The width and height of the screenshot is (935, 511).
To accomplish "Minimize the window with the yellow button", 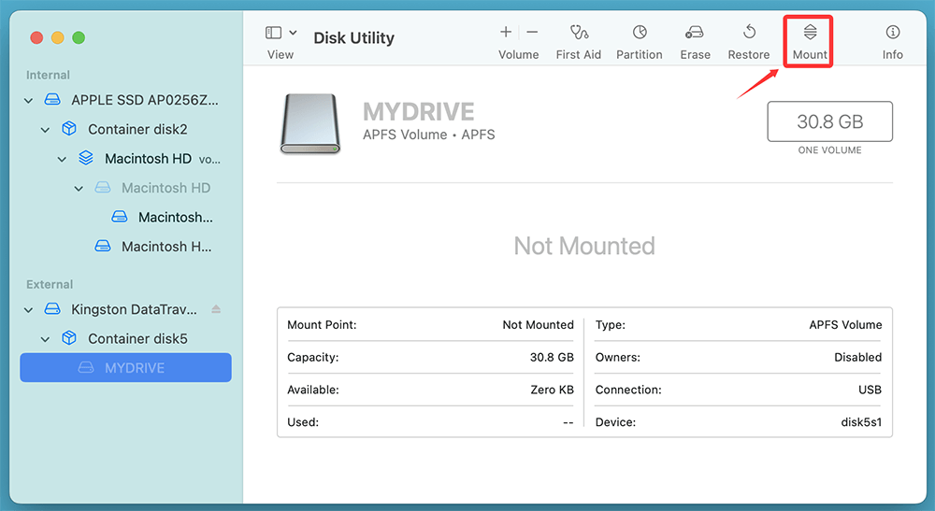I will coord(57,37).
